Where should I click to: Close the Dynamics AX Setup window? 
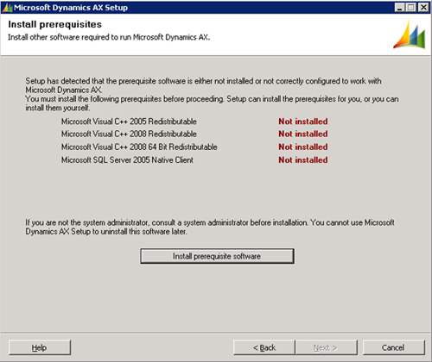423,8
